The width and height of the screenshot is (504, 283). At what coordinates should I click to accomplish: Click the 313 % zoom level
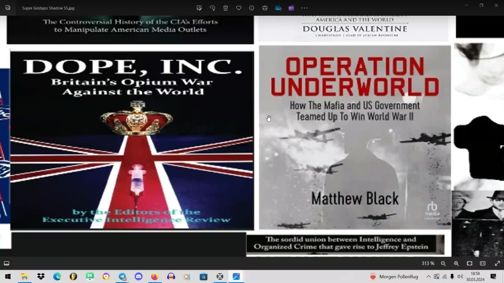428,263
